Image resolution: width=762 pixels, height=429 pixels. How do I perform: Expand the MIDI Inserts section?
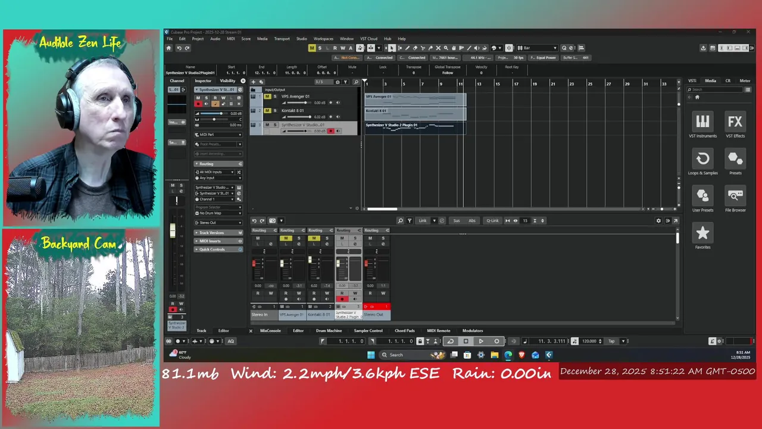218,241
